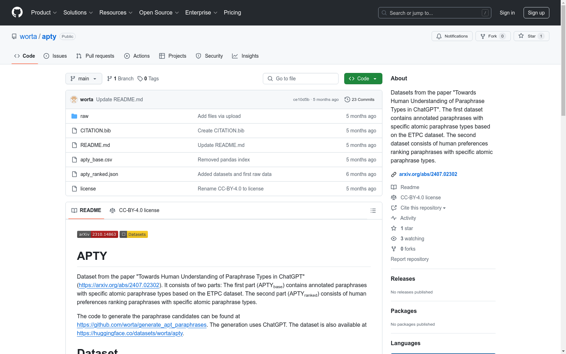The image size is (566, 354).
Task: Click the arXiv 2310.14863 badge
Action: (x=98, y=234)
